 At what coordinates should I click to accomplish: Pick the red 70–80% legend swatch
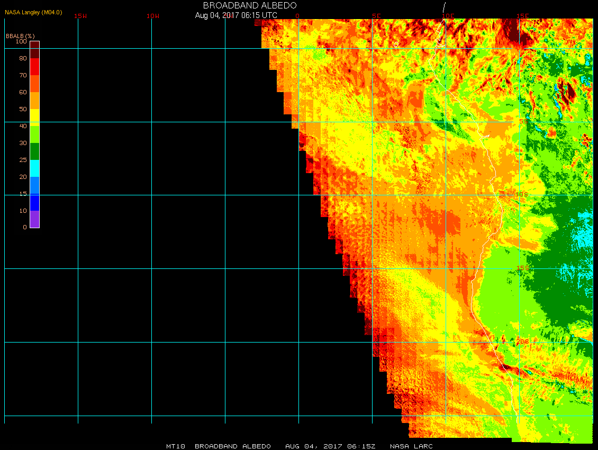(x=34, y=67)
